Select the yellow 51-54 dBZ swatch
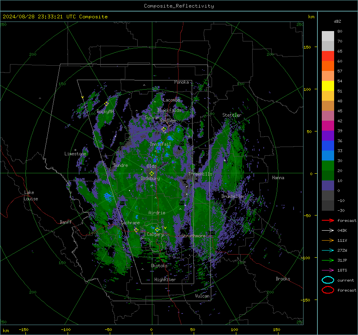358x335 pixels. coord(328,86)
